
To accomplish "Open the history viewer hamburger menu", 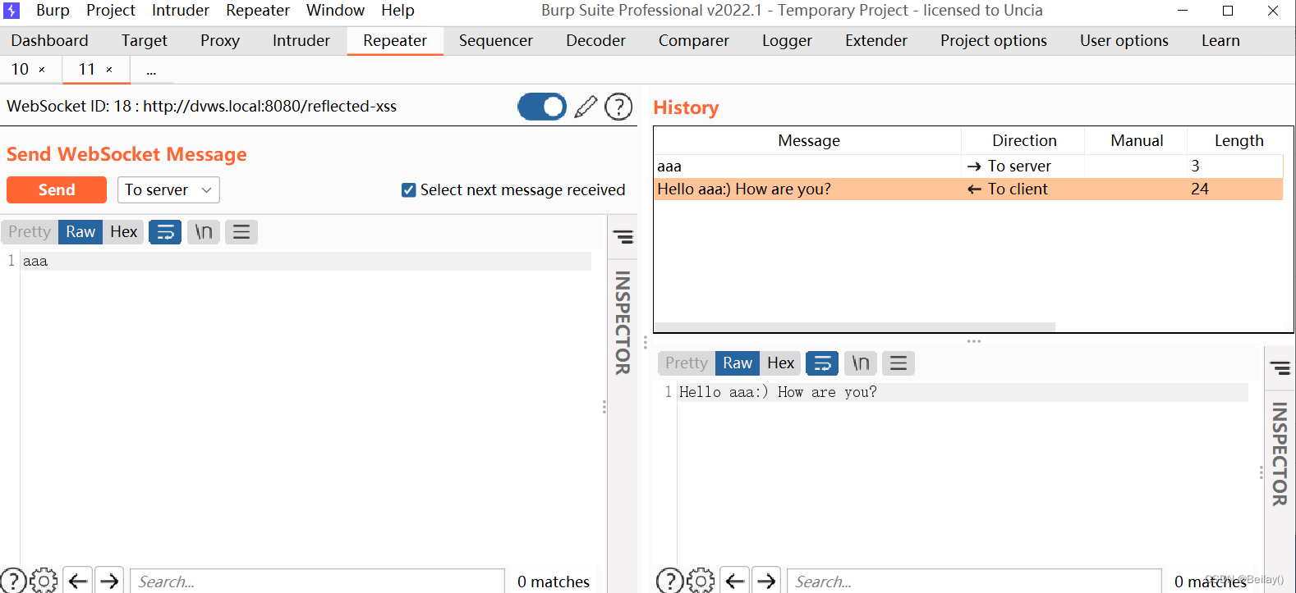I will [898, 363].
